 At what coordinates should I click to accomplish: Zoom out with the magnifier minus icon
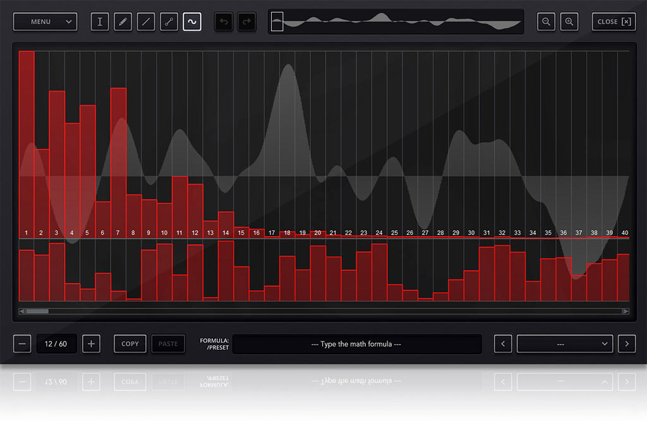tap(546, 21)
